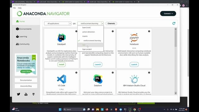This screenshot has width=199, height=112.
Task: Switch to the first CUDA Toolkit 12.1 browser tab
Action: point(74,2)
